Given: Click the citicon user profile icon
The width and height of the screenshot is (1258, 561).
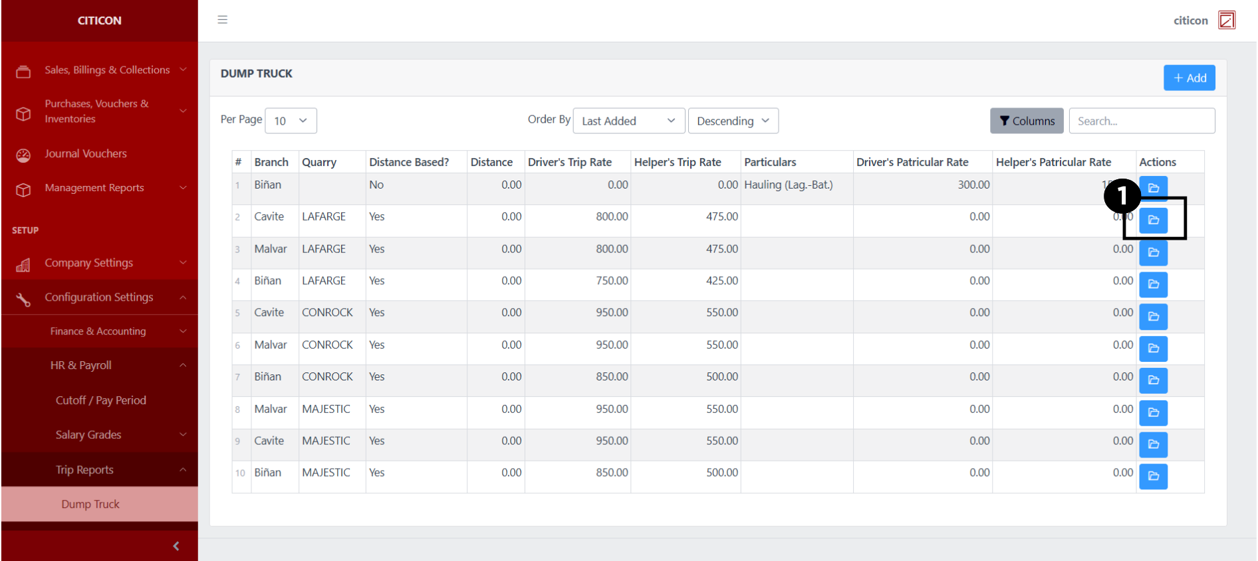Looking at the screenshot, I should tap(1226, 21).
